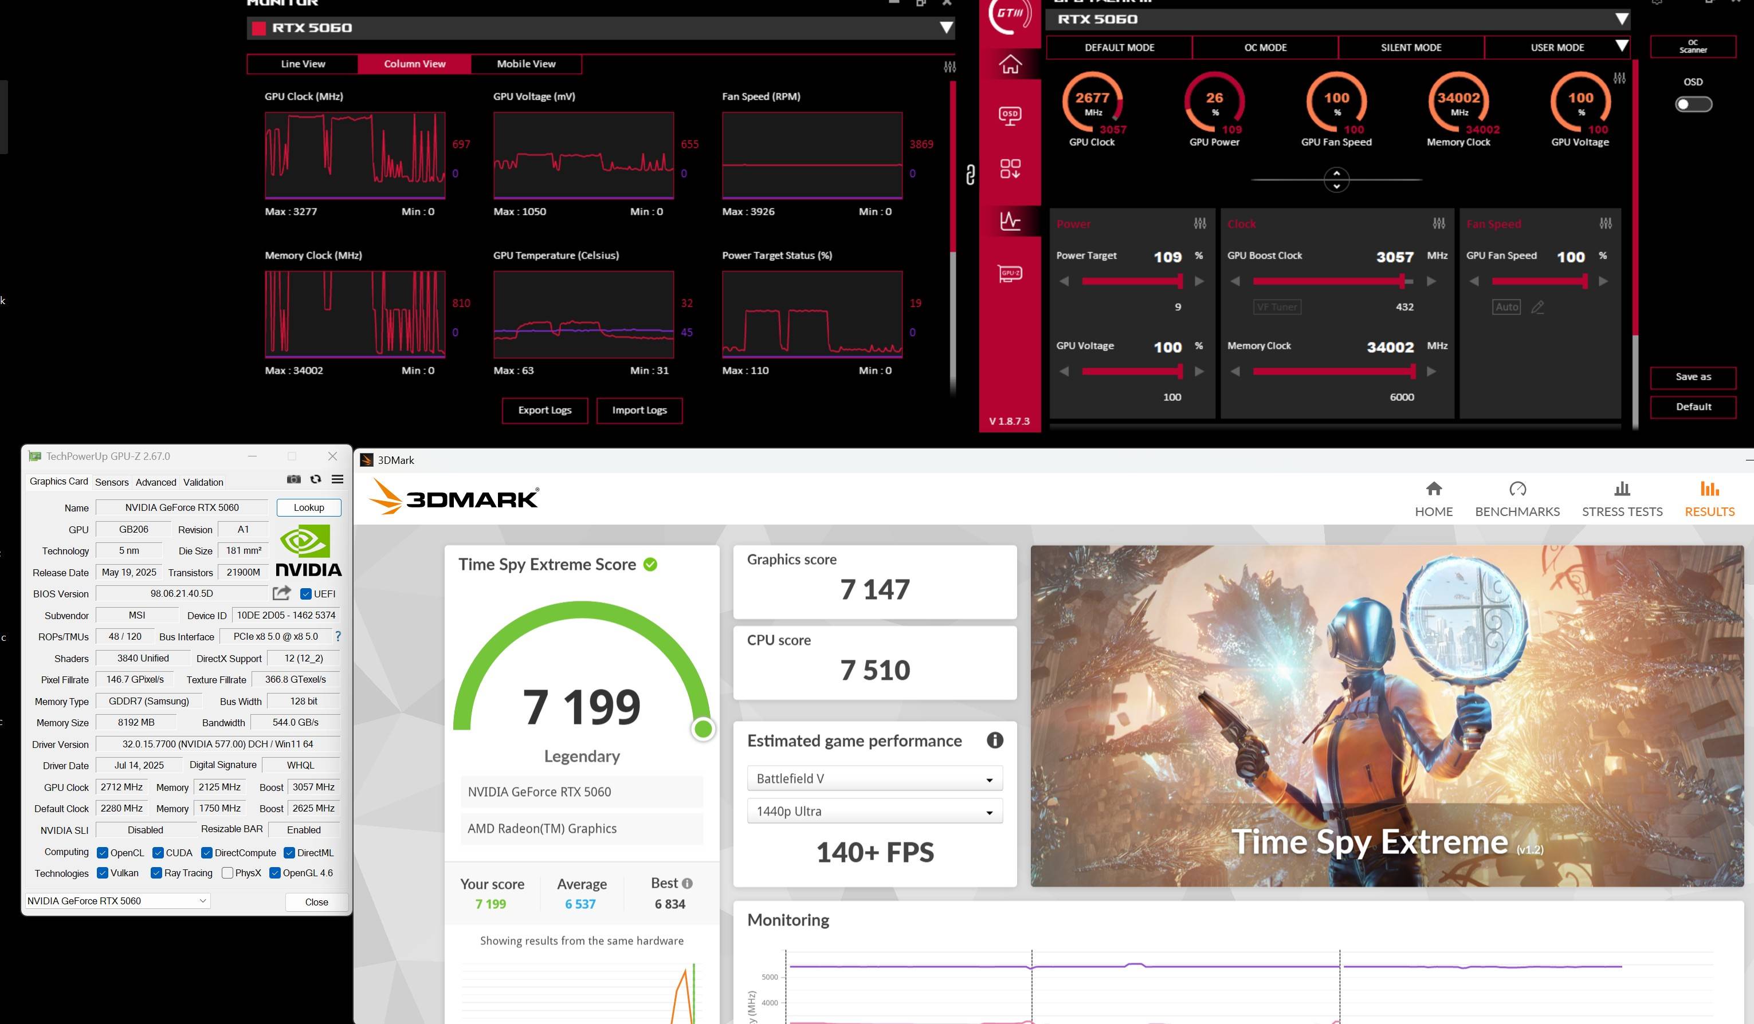Open the GPU-Z hamburger menu

click(x=338, y=479)
